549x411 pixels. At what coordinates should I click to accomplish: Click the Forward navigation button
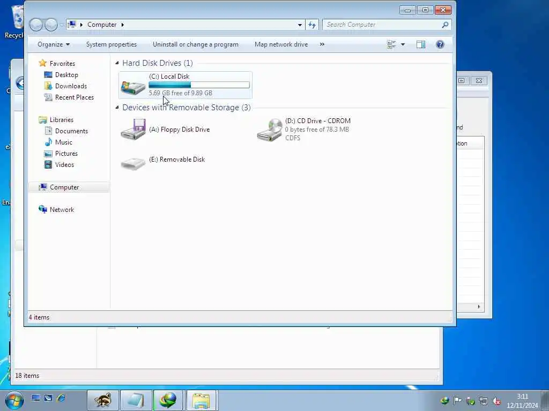51,25
